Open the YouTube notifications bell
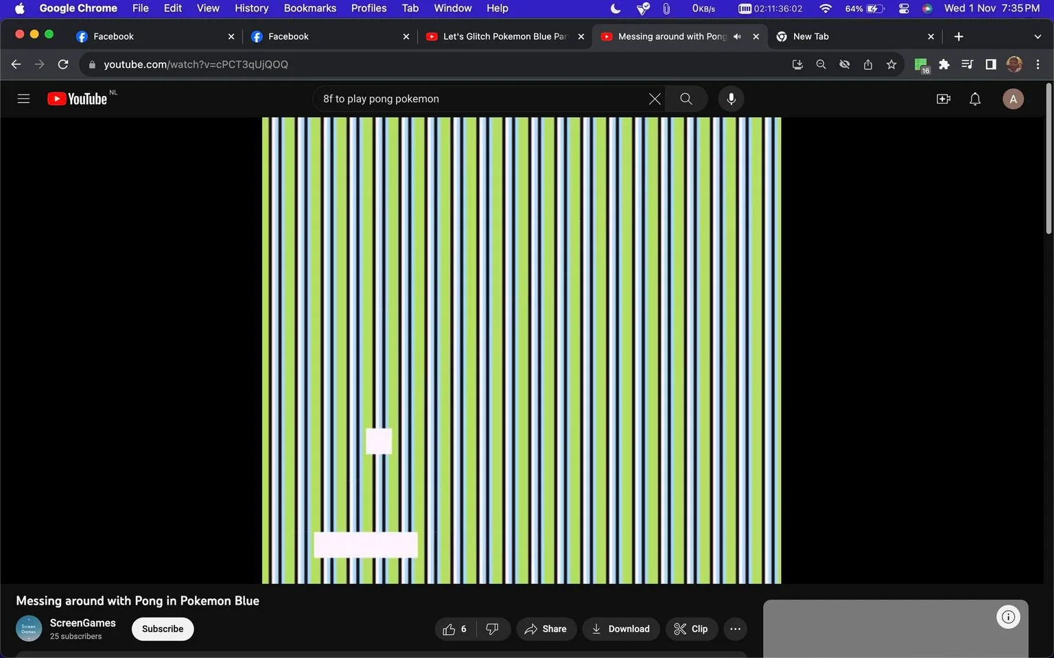1054x658 pixels. [x=975, y=99]
